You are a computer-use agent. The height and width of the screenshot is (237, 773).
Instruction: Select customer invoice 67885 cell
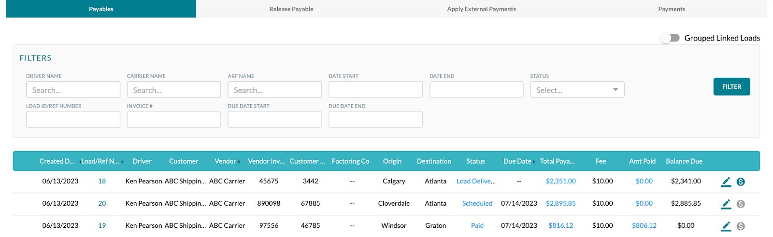[x=310, y=203]
